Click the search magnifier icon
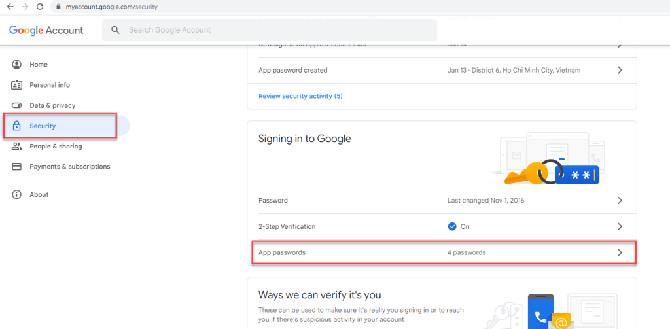 pyautogui.click(x=116, y=30)
